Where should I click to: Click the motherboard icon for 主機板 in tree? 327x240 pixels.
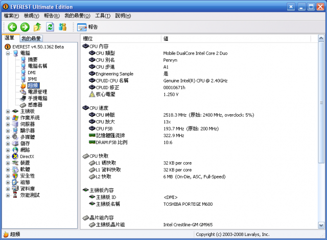15,112
